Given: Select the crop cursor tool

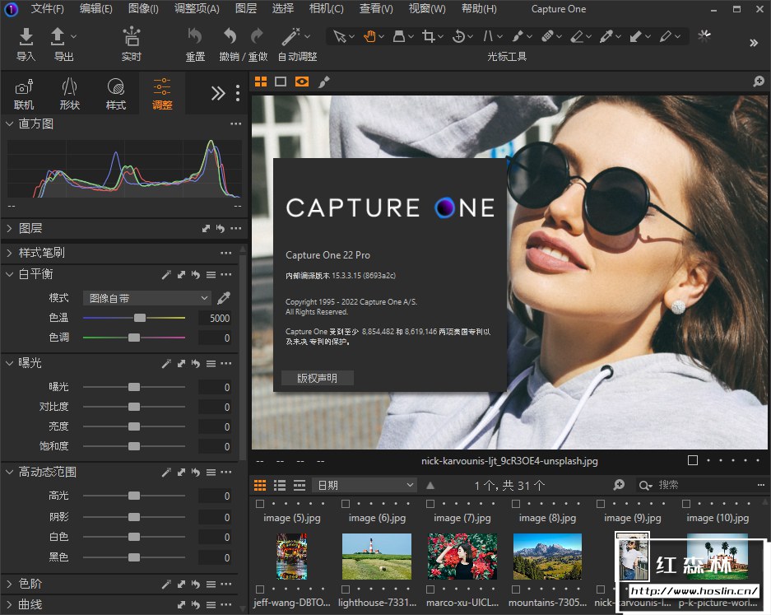Looking at the screenshot, I should pyautogui.click(x=428, y=36).
